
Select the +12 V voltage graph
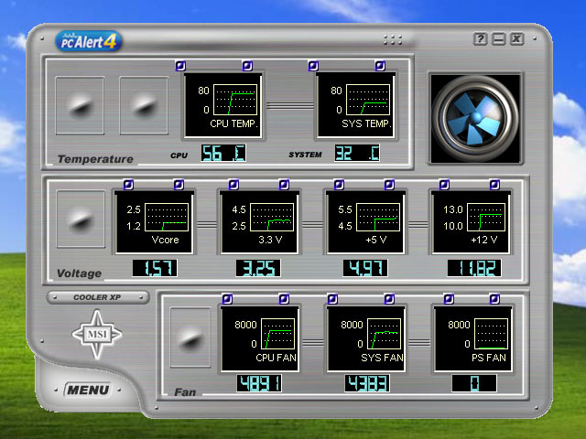471,222
